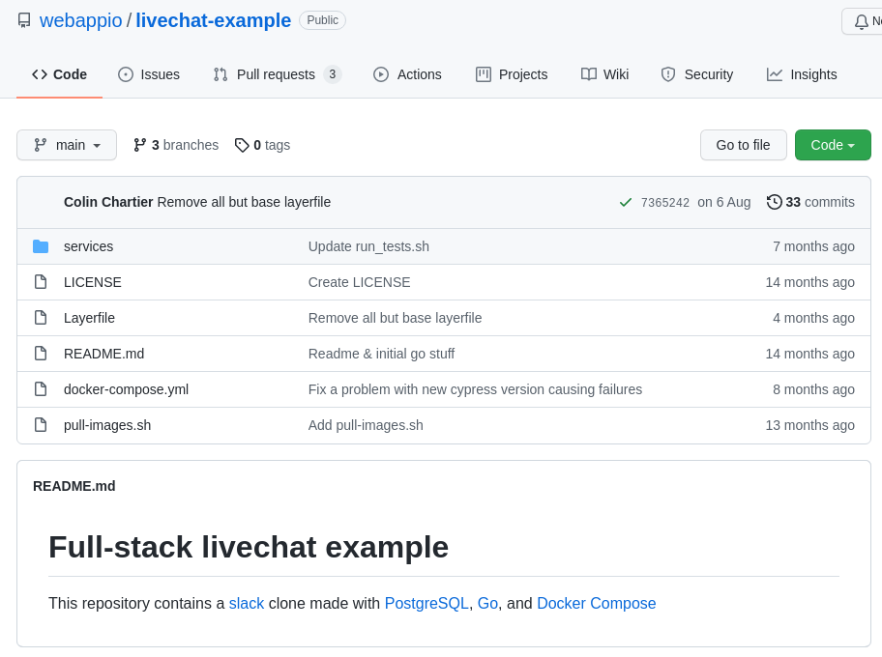Expand the green Code dropdown button
This screenshot has width=882, height=657.
[833, 145]
